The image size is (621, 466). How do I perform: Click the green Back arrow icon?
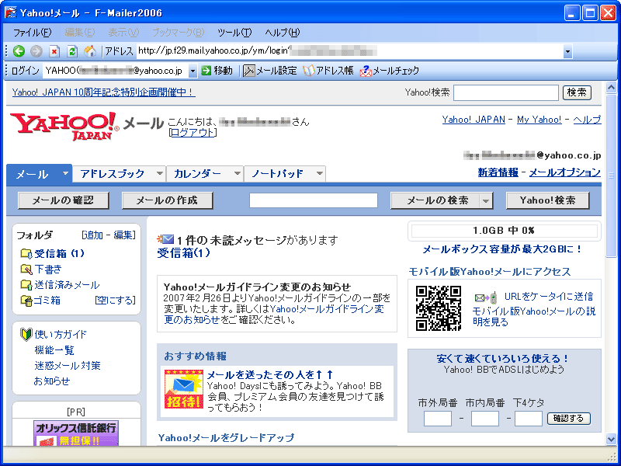[19, 51]
